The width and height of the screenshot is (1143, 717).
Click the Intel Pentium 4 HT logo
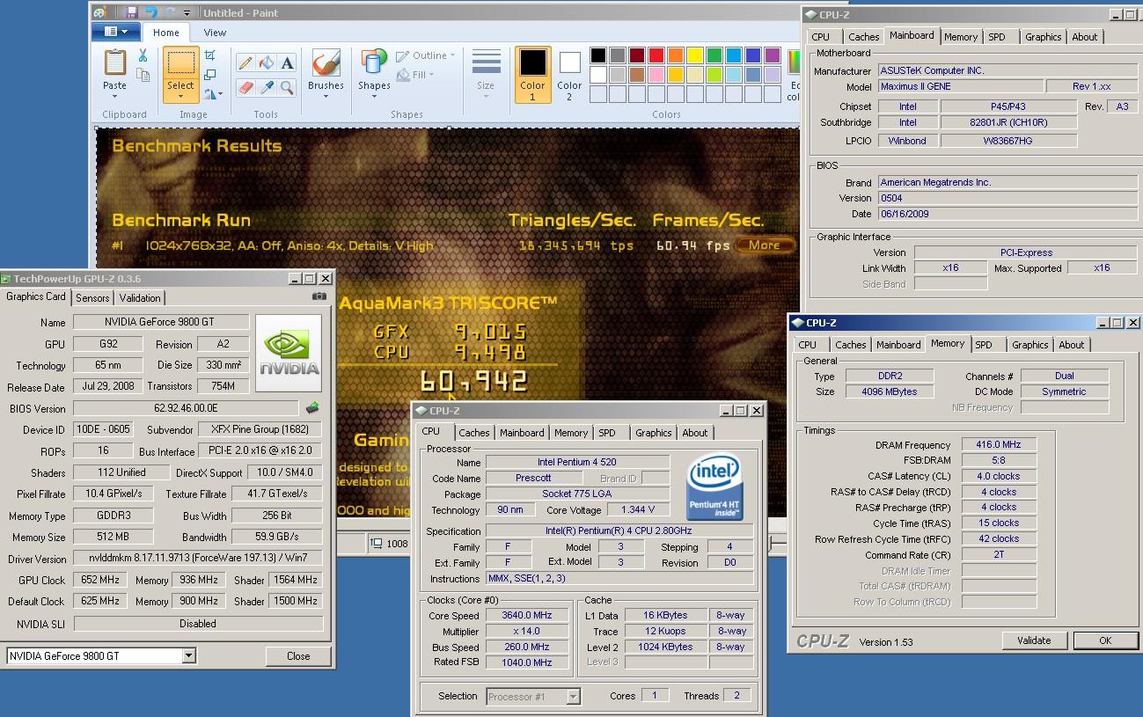tap(714, 487)
